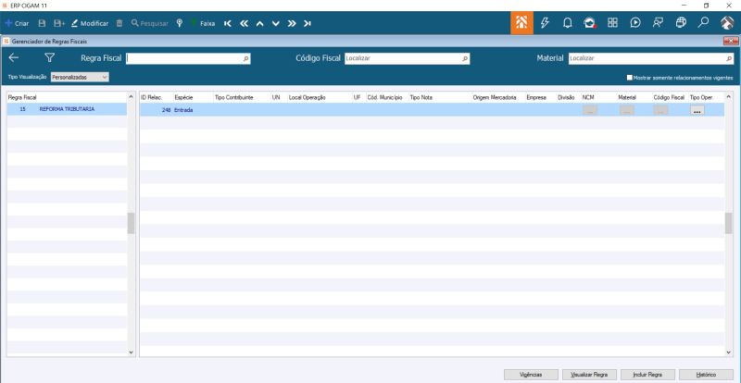Click the lightning bolt icon
This screenshot has height=383, width=741.
pos(545,23)
